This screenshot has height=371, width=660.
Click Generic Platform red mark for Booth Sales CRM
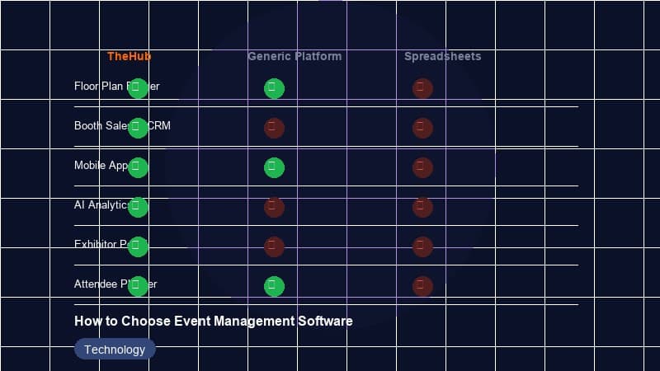pos(274,128)
